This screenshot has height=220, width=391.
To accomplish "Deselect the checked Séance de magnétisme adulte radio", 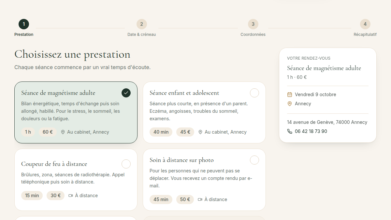I will (x=126, y=93).
